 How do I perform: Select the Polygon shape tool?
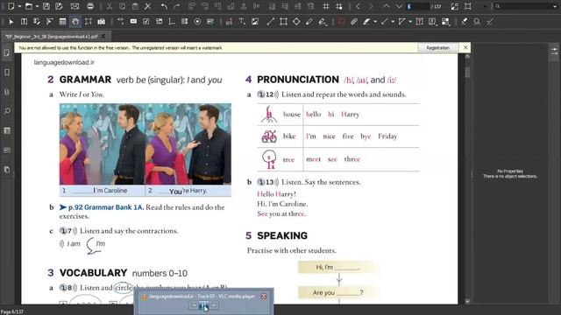click(296, 22)
